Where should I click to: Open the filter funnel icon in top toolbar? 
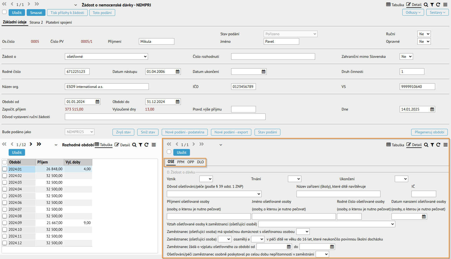432,5
